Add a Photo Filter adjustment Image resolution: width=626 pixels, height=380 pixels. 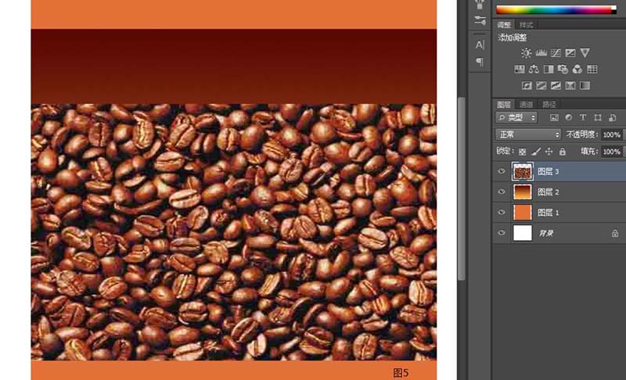coord(563,70)
